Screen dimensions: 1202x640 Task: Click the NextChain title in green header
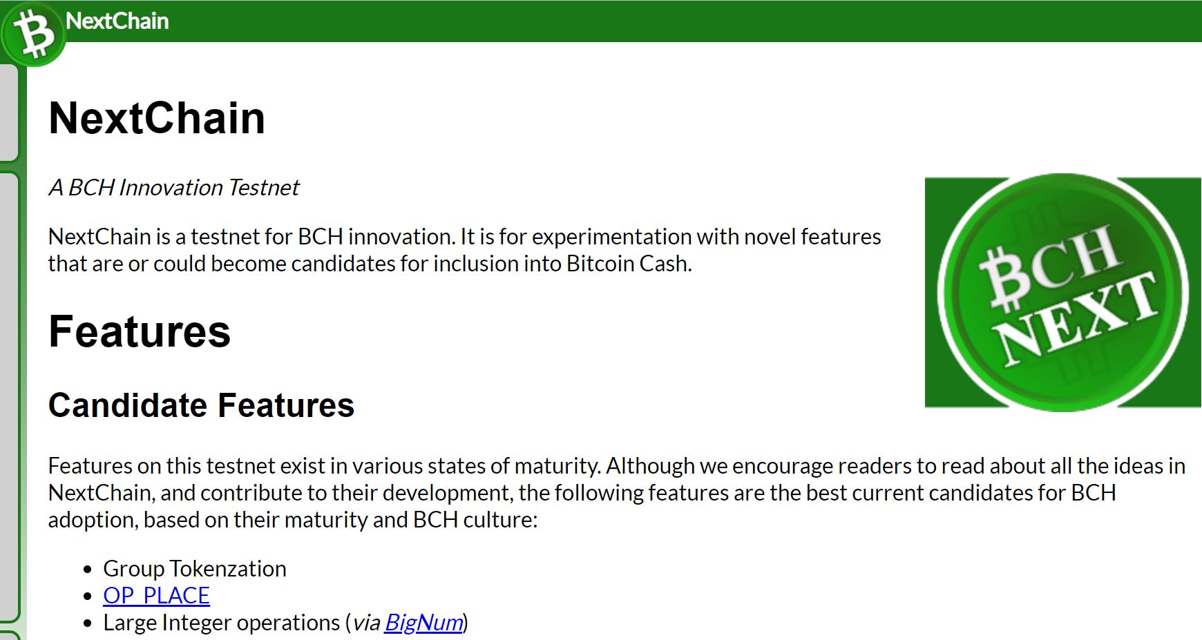(x=117, y=21)
